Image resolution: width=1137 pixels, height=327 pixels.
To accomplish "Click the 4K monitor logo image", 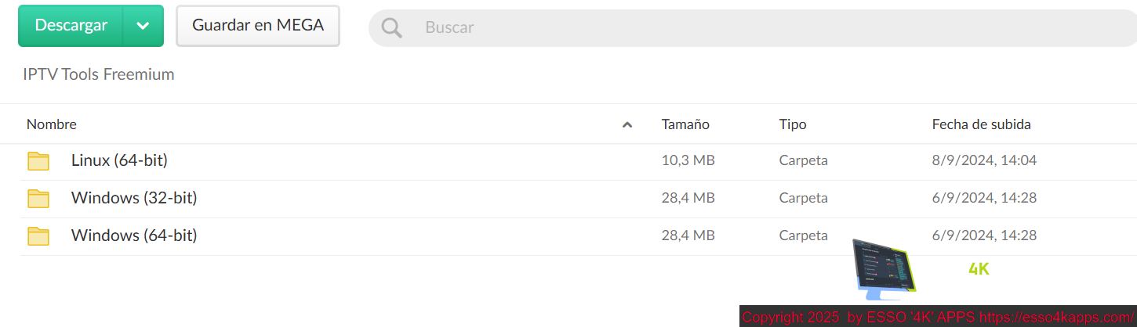I will point(884,269).
